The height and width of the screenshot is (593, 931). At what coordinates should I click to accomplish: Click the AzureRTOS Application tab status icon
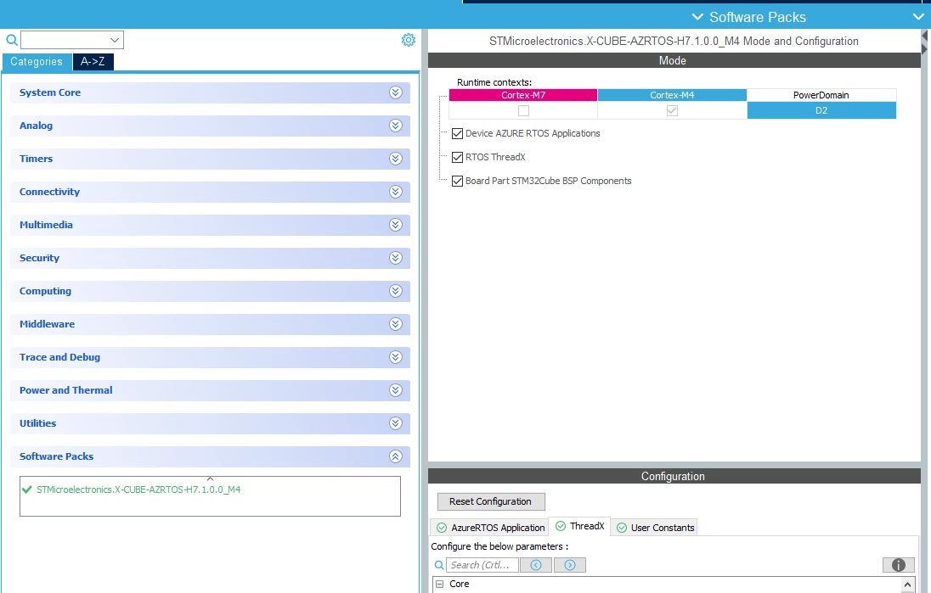point(442,528)
